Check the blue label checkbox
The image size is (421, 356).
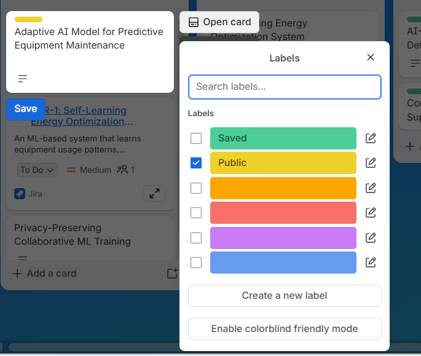pos(196,263)
